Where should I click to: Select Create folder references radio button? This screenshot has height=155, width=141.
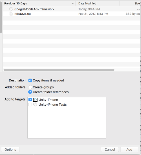tap(30, 92)
